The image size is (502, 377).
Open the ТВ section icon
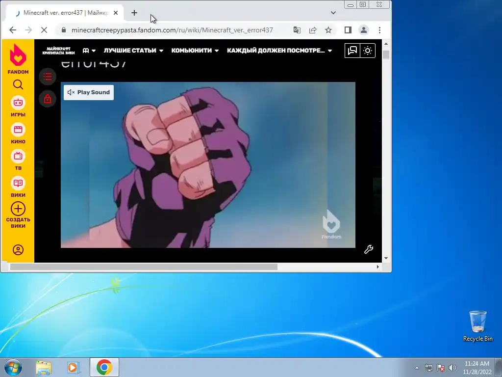[x=18, y=157]
